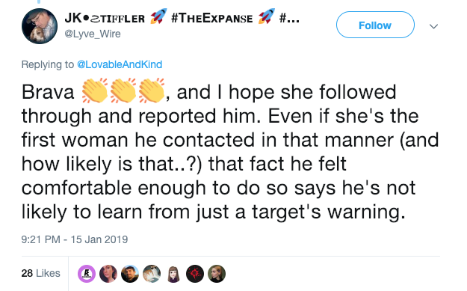Open the cartoon girl winking liker avatar
467x291 pixels.
pos(173,274)
